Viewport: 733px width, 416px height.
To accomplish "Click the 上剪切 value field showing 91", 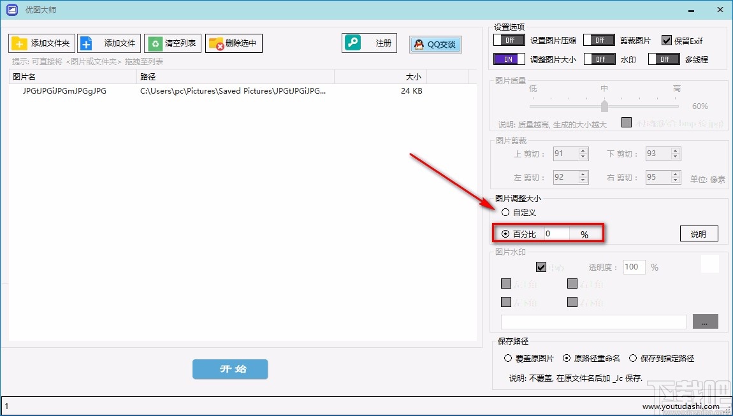I will pyautogui.click(x=565, y=154).
